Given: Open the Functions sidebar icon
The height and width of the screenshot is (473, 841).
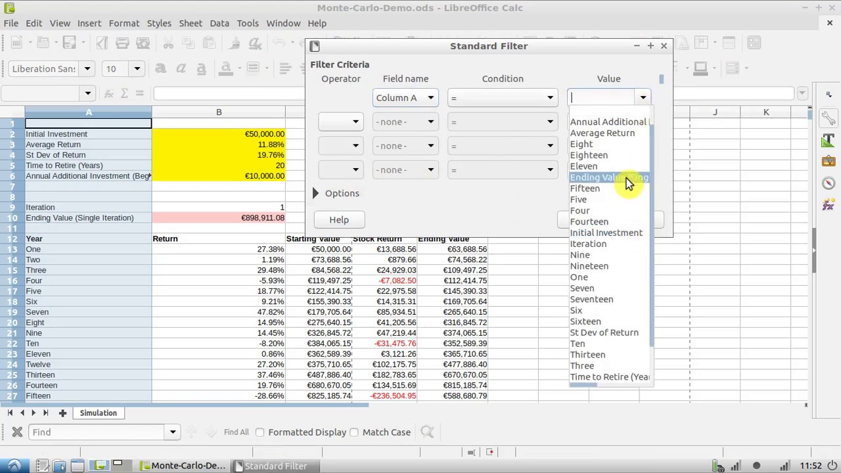Looking at the screenshot, I should click(828, 205).
